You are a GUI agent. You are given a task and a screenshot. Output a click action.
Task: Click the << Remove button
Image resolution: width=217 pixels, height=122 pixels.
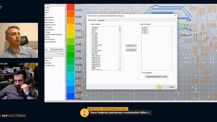click(131, 50)
